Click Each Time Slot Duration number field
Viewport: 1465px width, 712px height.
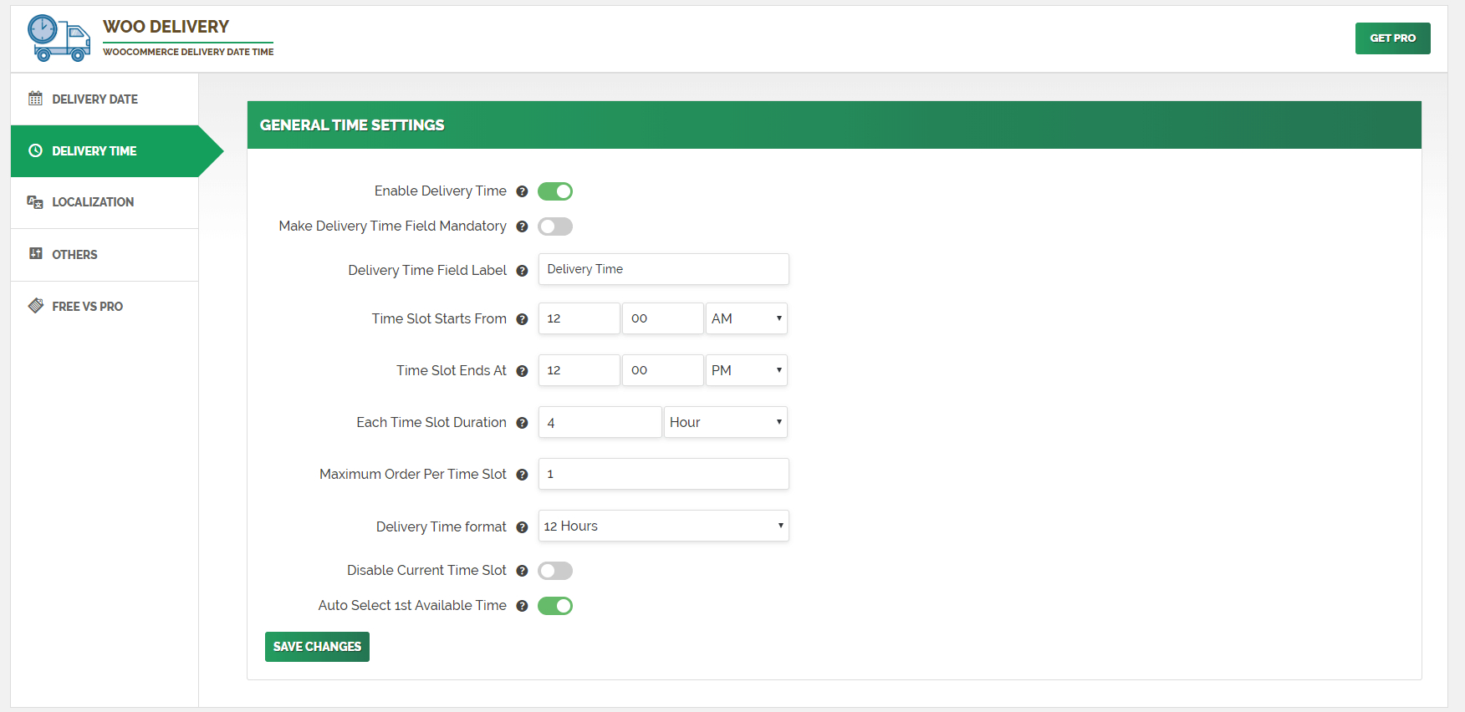pyautogui.click(x=600, y=422)
